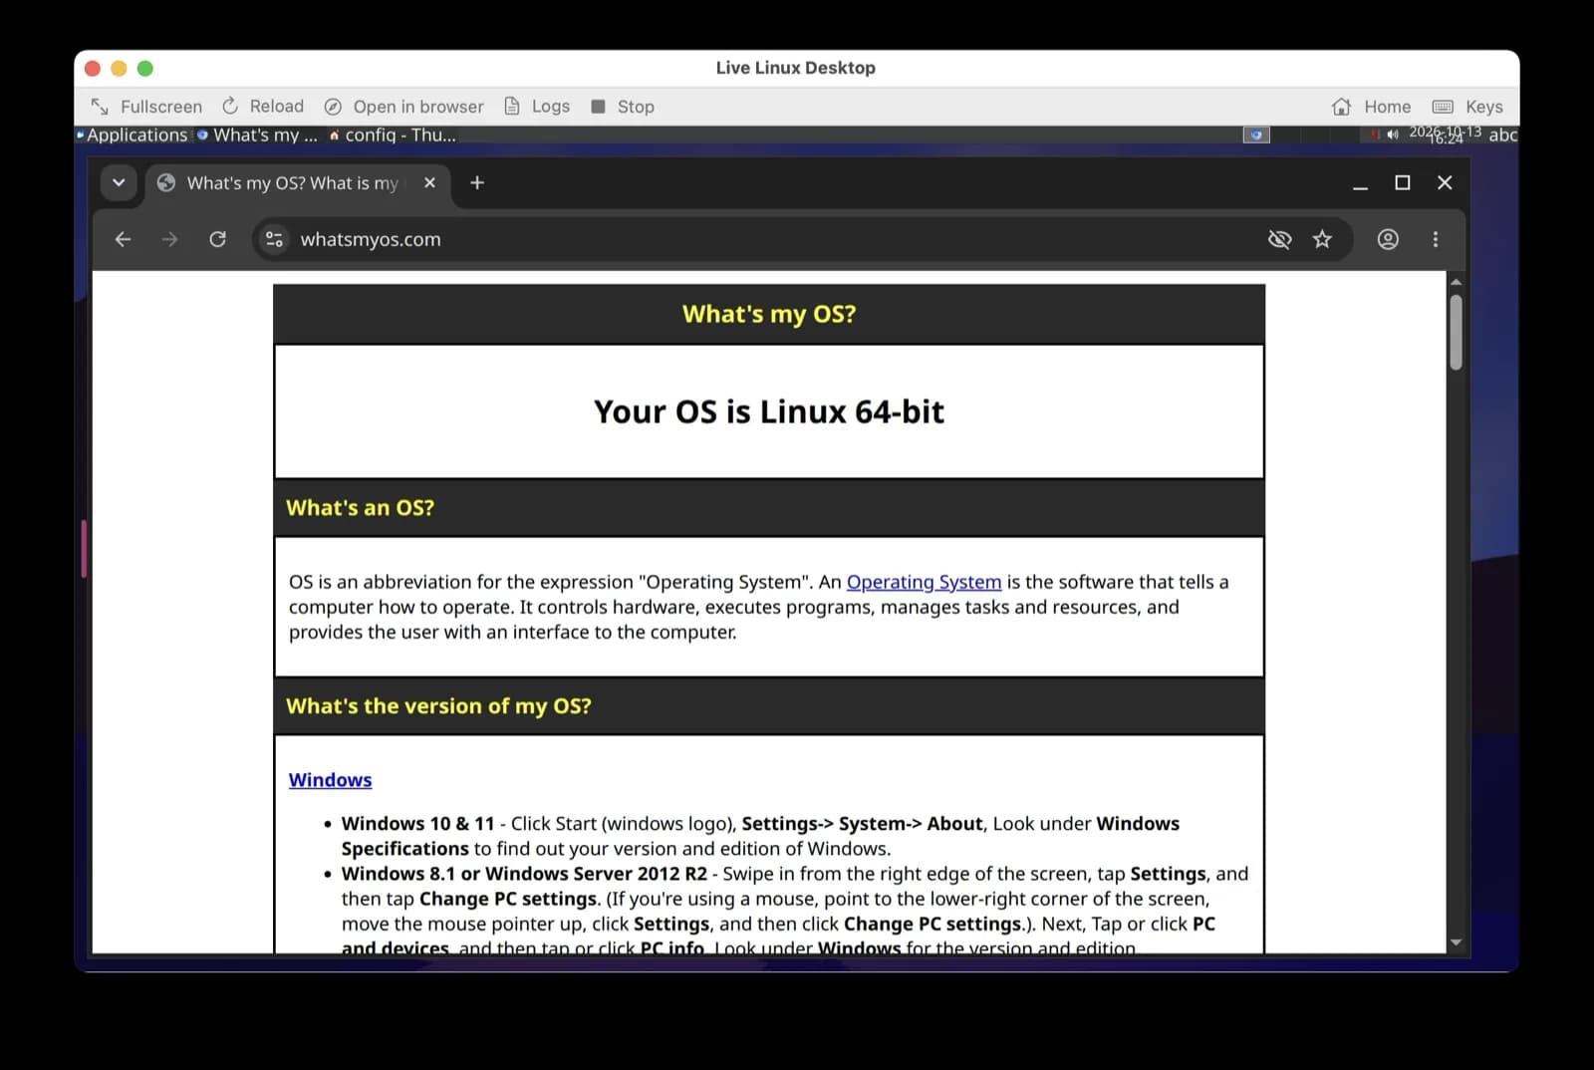Click the volume icon in system tray
The height and width of the screenshot is (1070, 1594).
pyautogui.click(x=1393, y=134)
